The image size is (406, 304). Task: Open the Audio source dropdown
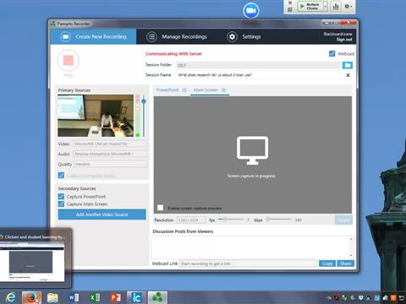(x=110, y=154)
